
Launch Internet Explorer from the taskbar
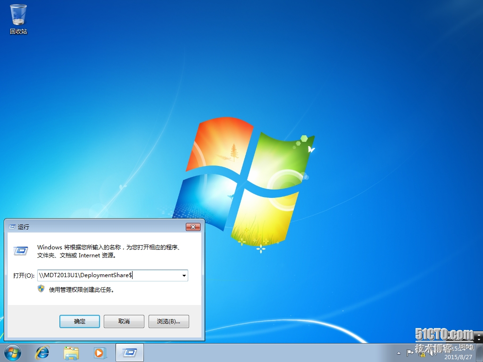click(x=42, y=353)
